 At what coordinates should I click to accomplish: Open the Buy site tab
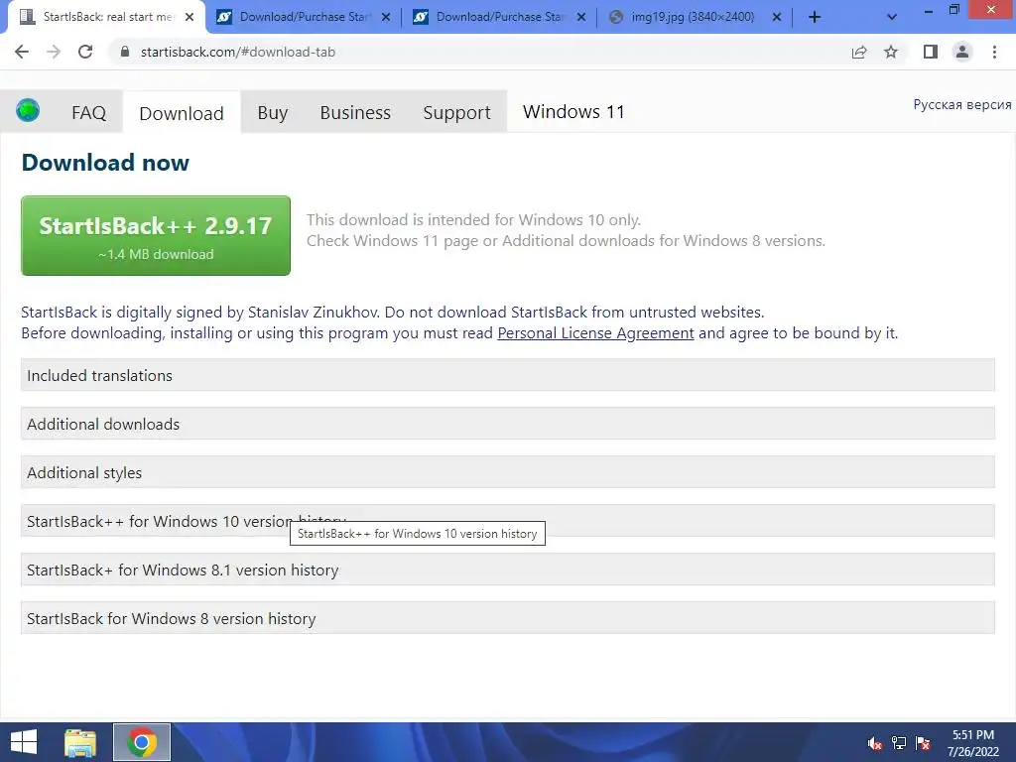[272, 113]
